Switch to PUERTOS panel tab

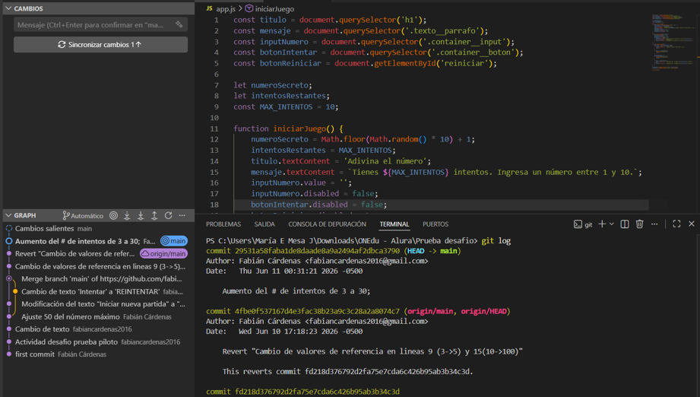tap(436, 224)
